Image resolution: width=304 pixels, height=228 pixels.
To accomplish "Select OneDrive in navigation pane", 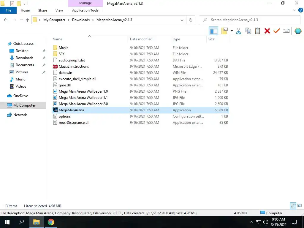I will coord(20,96).
